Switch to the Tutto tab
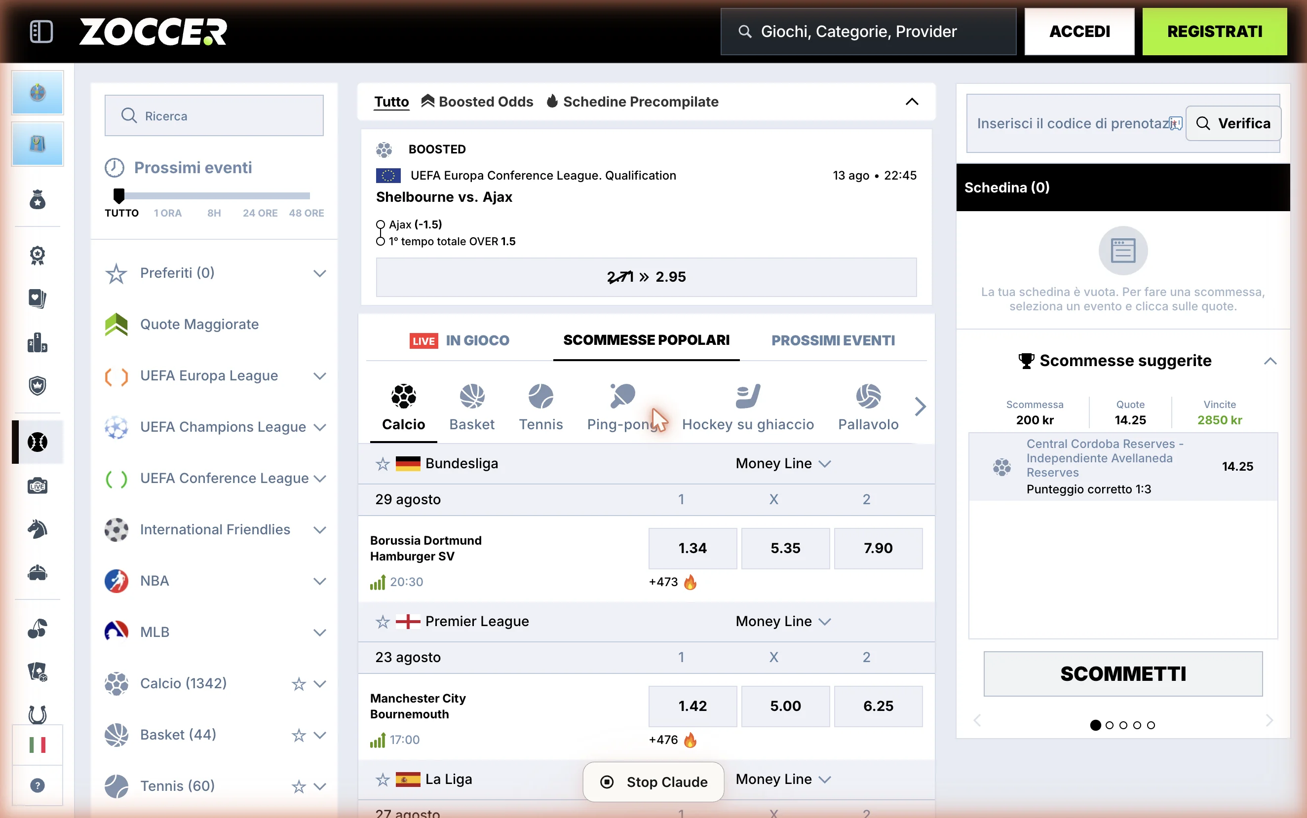Viewport: 1307px width, 818px height. pos(391,102)
